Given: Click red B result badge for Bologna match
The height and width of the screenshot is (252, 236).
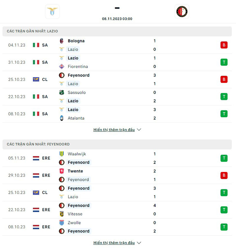Looking at the screenshot, I should 224,45.
